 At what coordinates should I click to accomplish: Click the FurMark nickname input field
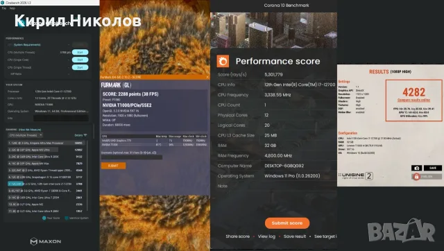132,157
